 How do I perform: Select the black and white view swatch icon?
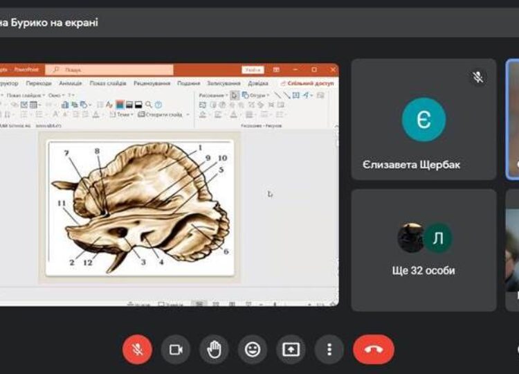[138, 105]
